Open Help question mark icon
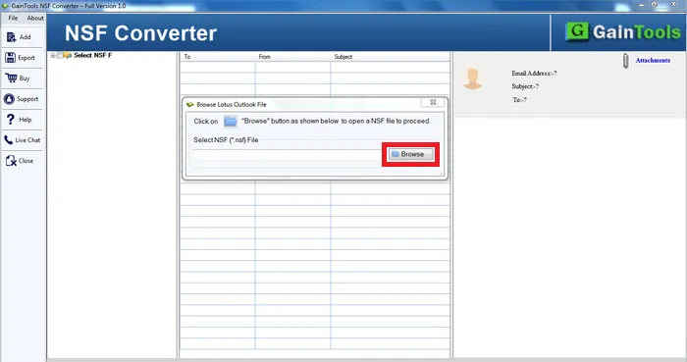This screenshot has width=687, height=362. pos(11,119)
